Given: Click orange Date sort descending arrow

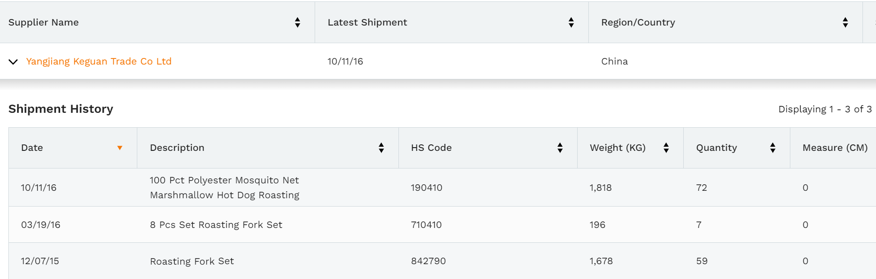Looking at the screenshot, I should pos(120,148).
